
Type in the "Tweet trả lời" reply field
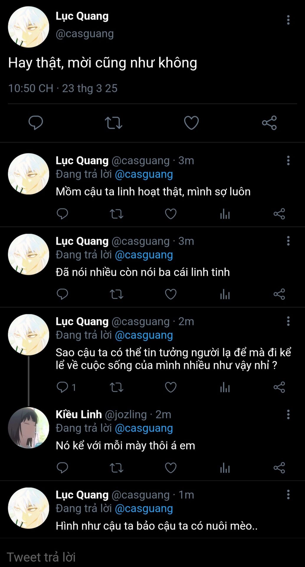[x=147, y=557]
